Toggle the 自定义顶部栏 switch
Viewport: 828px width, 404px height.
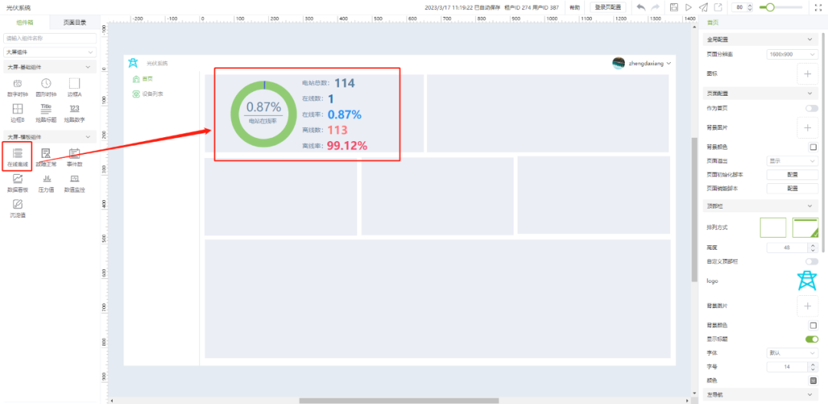click(812, 261)
